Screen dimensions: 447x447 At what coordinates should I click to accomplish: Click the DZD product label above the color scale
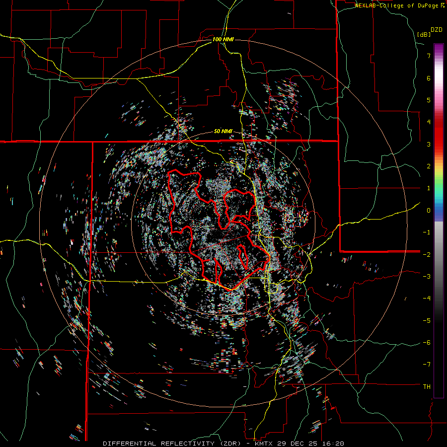click(437, 30)
